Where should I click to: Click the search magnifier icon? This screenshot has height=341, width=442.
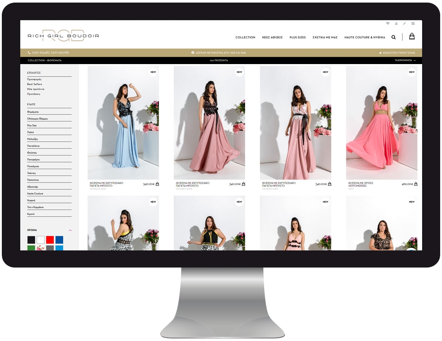point(393,37)
